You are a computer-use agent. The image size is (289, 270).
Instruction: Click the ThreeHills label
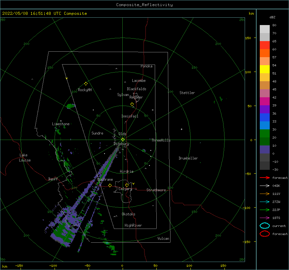pos(161,140)
